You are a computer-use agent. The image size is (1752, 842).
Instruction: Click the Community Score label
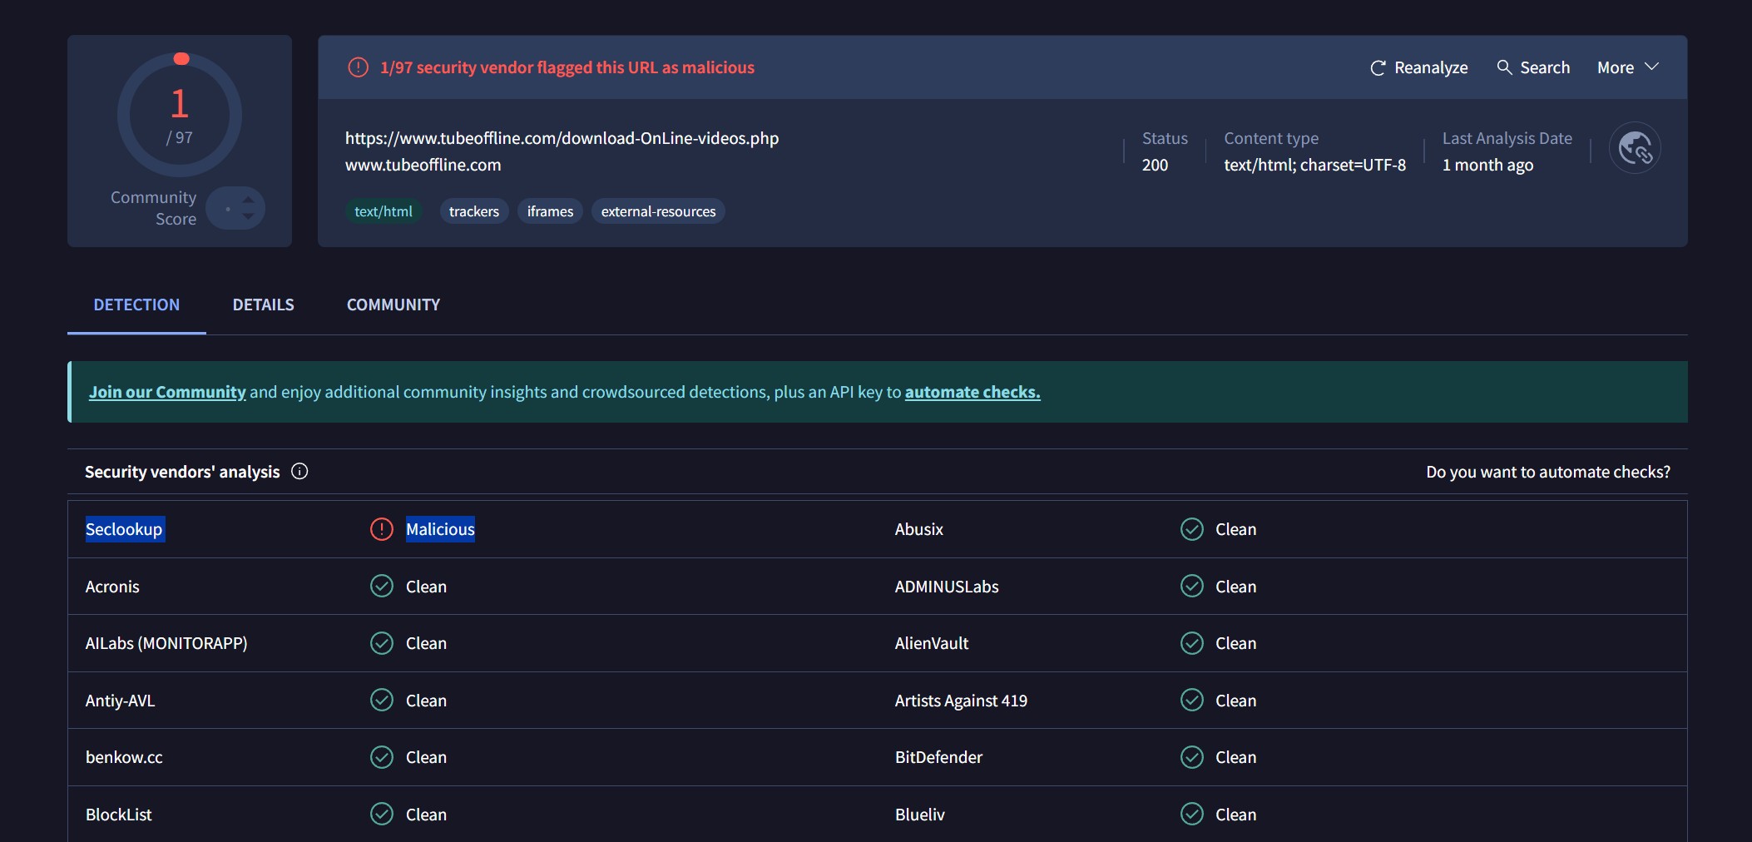click(x=154, y=208)
